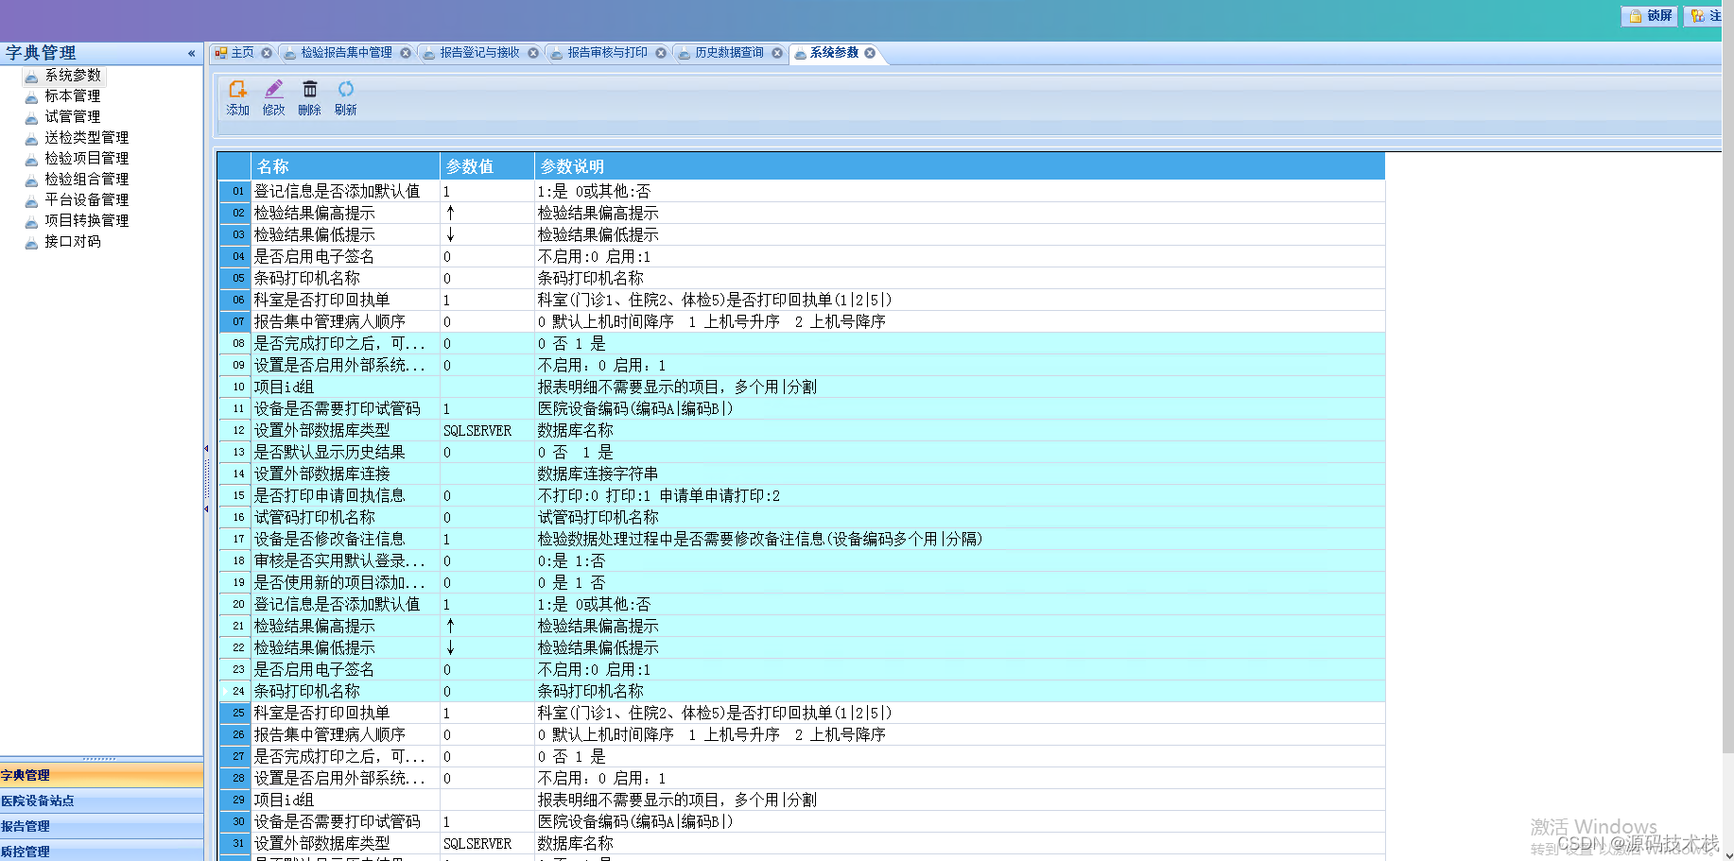Open 接口对码 in the sidebar tree
The height and width of the screenshot is (861, 1734).
pos(73,241)
